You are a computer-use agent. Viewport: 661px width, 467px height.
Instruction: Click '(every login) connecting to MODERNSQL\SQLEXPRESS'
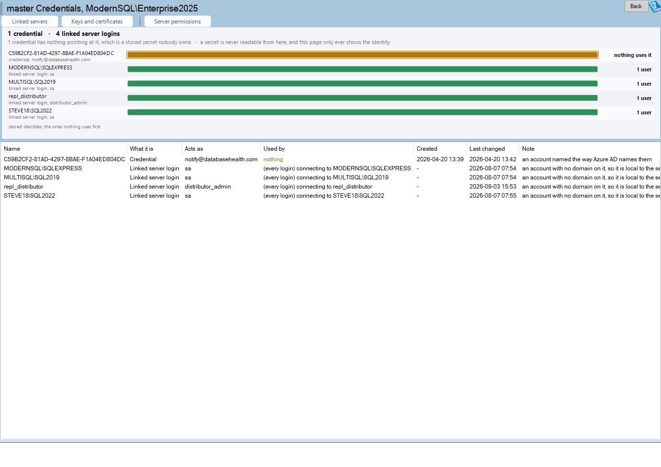pyautogui.click(x=337, y=168)
